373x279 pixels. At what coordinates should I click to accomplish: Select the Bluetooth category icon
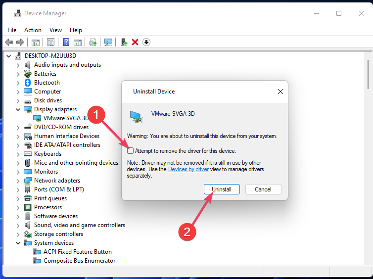[x=28, y=83]
